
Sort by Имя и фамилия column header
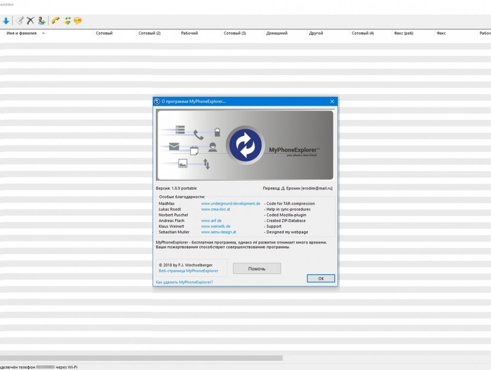(x=22, y=33)
